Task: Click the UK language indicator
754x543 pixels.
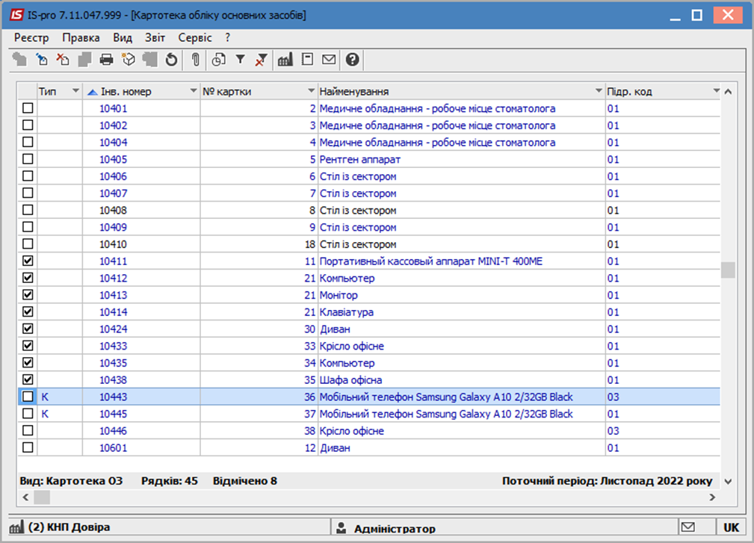Action: (x=731, y=527)
